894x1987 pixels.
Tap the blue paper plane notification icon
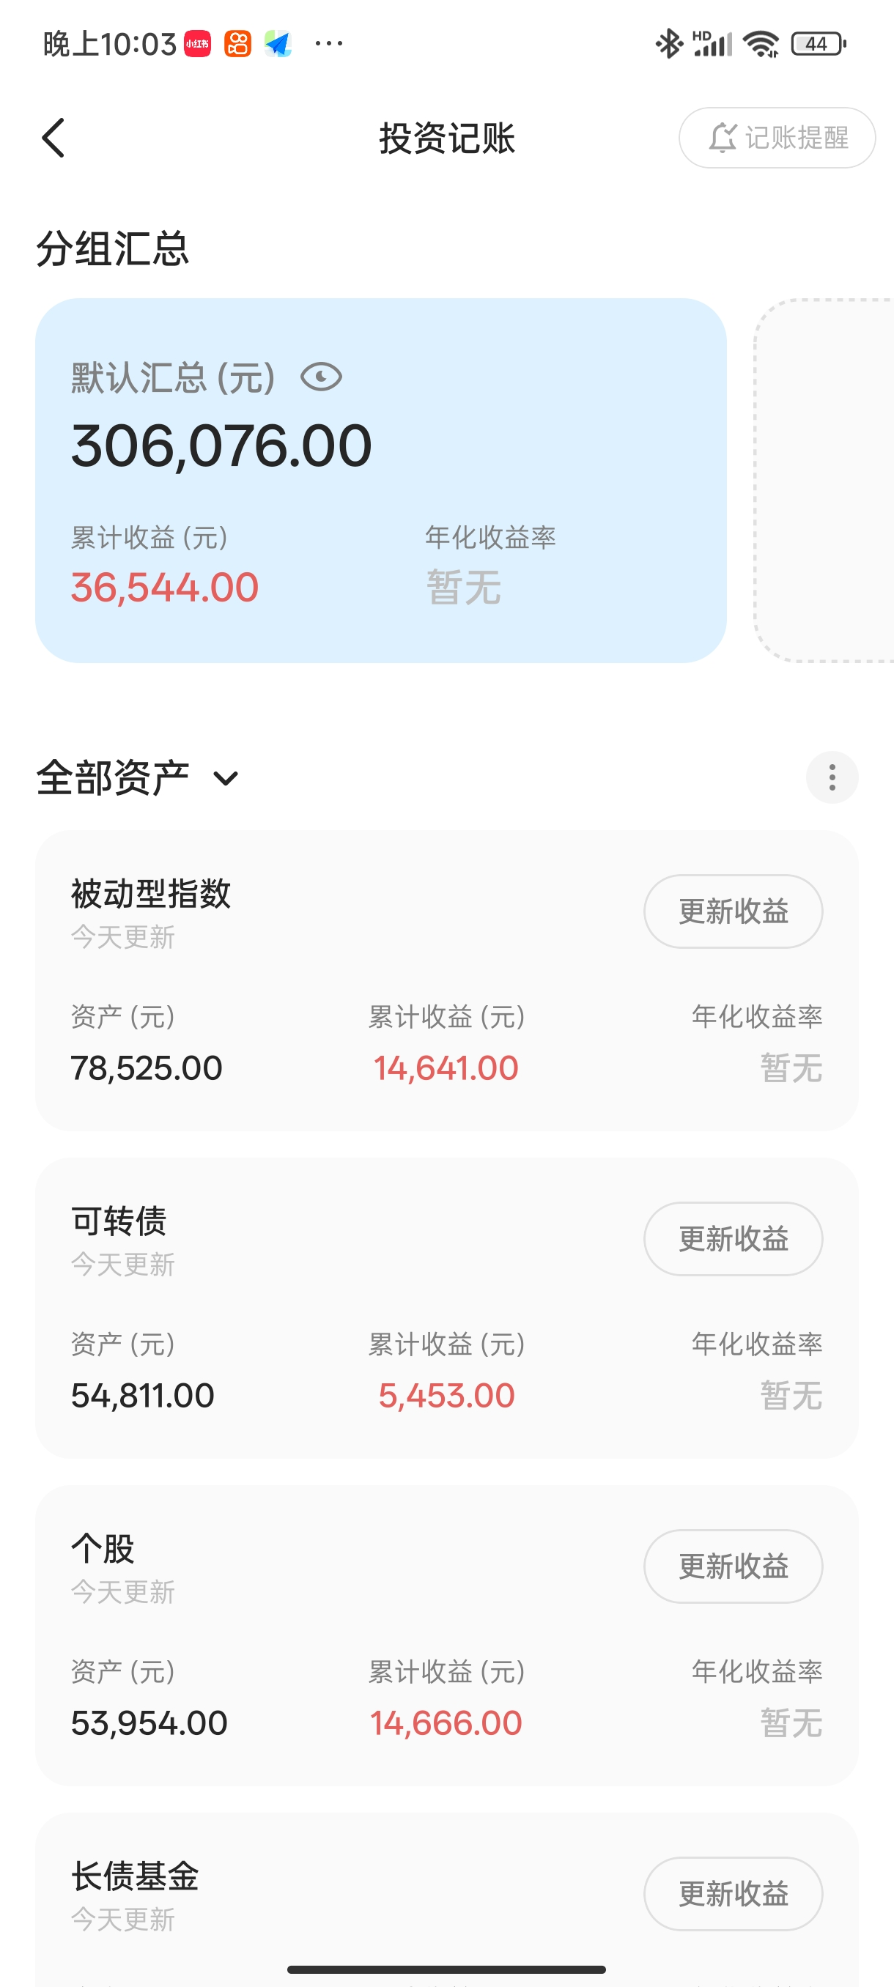[x=278, y=44]
